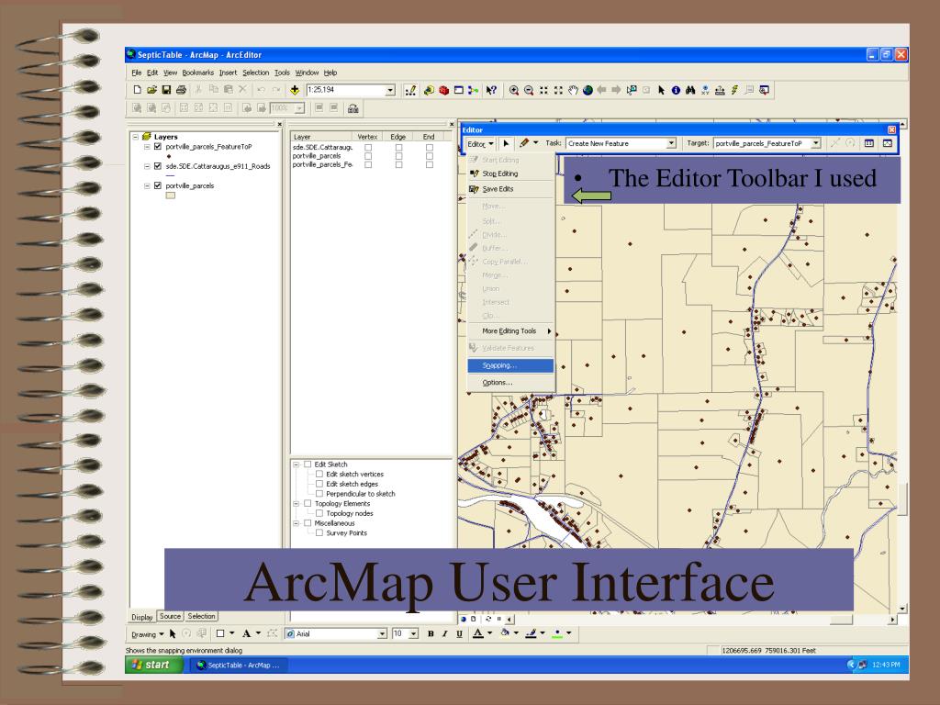Open the Bookmarks menu

point(198,73)
